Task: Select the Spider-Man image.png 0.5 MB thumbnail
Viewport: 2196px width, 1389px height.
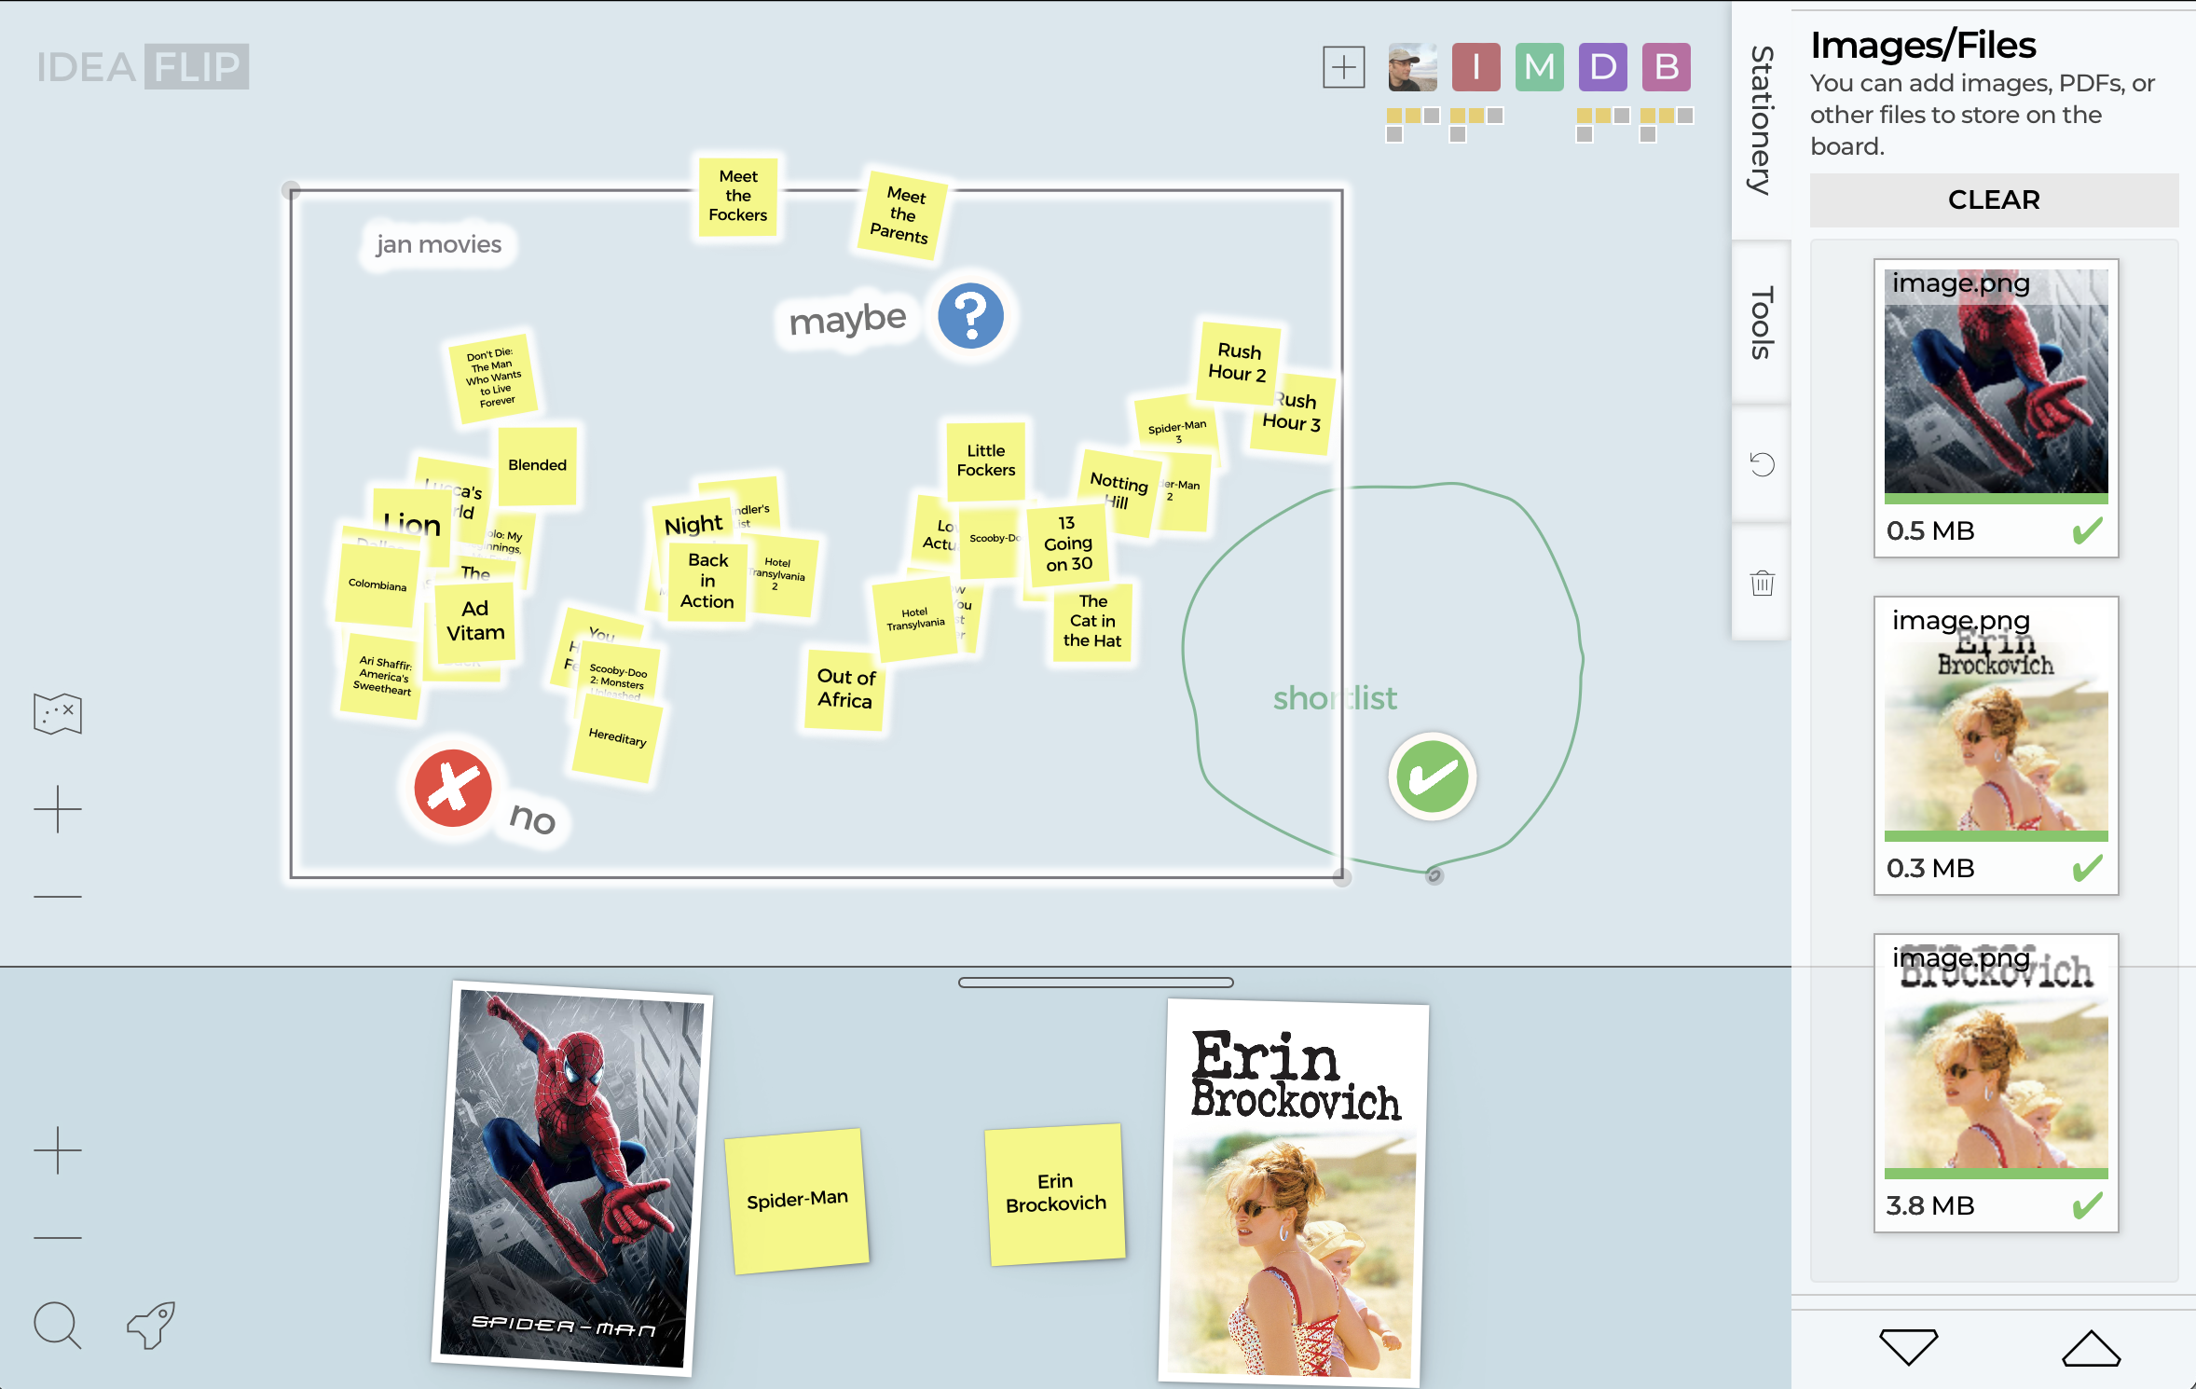Action: (x=1996, y=408)
